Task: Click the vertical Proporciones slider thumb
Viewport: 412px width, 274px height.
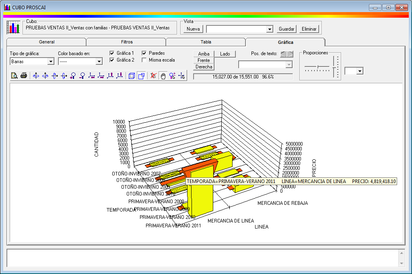Action: pos(334,68)
